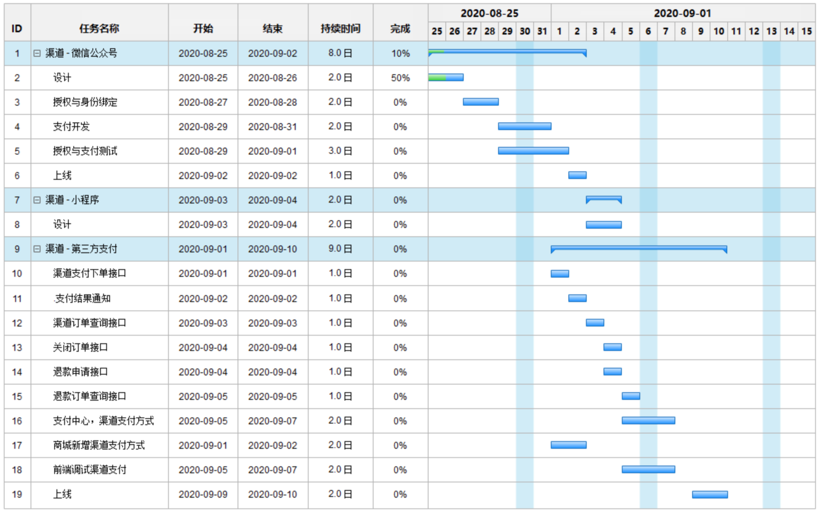Click the 完成 column header
This screenshot has height=515, width=822.
pyautogui.click(x=400, y=28)
